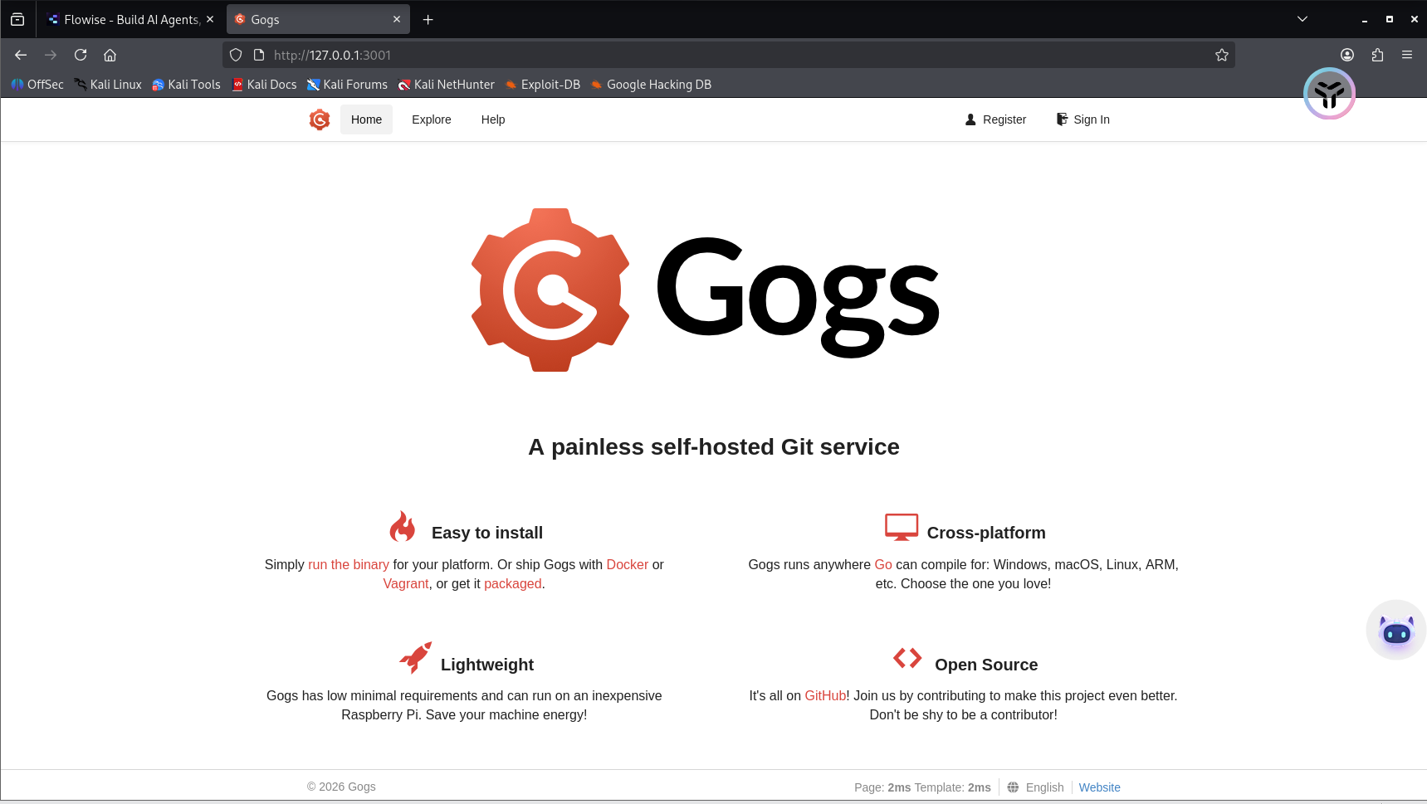Image resolution: width=1427 pixels, height=804 pixels.
Task: Click the Gogs logo in navbar
Action: (x=320, y=119)
